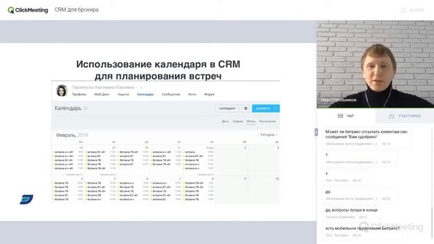Open calendar settings gear icon
Viewport: 434px width, 244px height.
[x=245, y=108]
